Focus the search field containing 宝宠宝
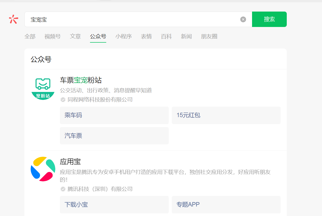 138,19
